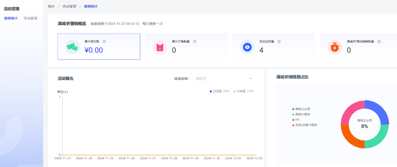Go to 插件 in breadcrumb
This screenshot has width=397, height=167.
point(51,6)
